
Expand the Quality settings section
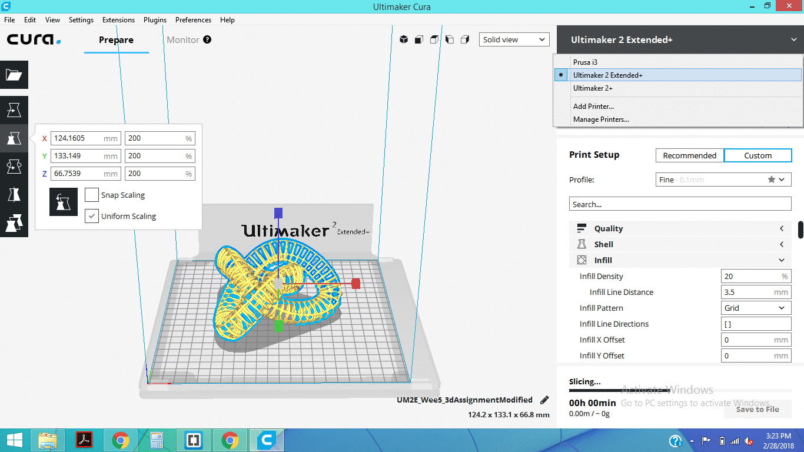pos(680,228)
